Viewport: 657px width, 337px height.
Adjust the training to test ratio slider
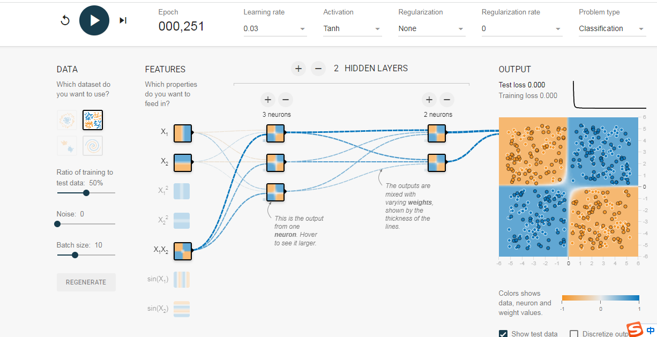click(86, 193)
